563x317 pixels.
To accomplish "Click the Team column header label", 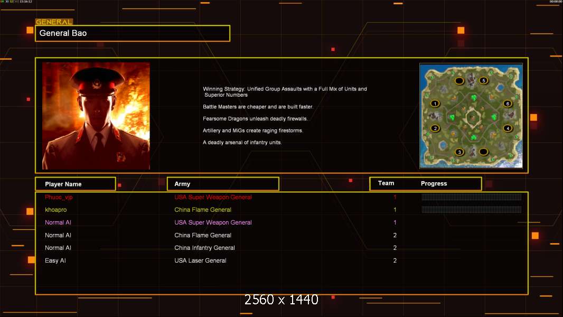I will (x=386, y=183).
